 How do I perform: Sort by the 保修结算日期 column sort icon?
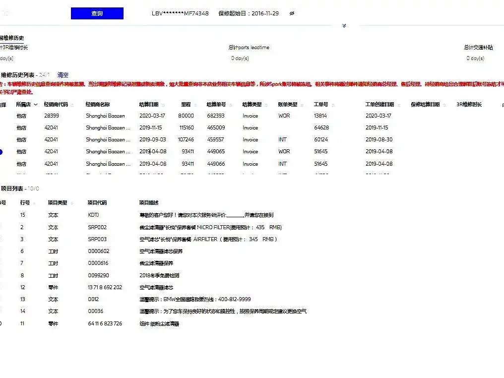click(x=444, y=105)
